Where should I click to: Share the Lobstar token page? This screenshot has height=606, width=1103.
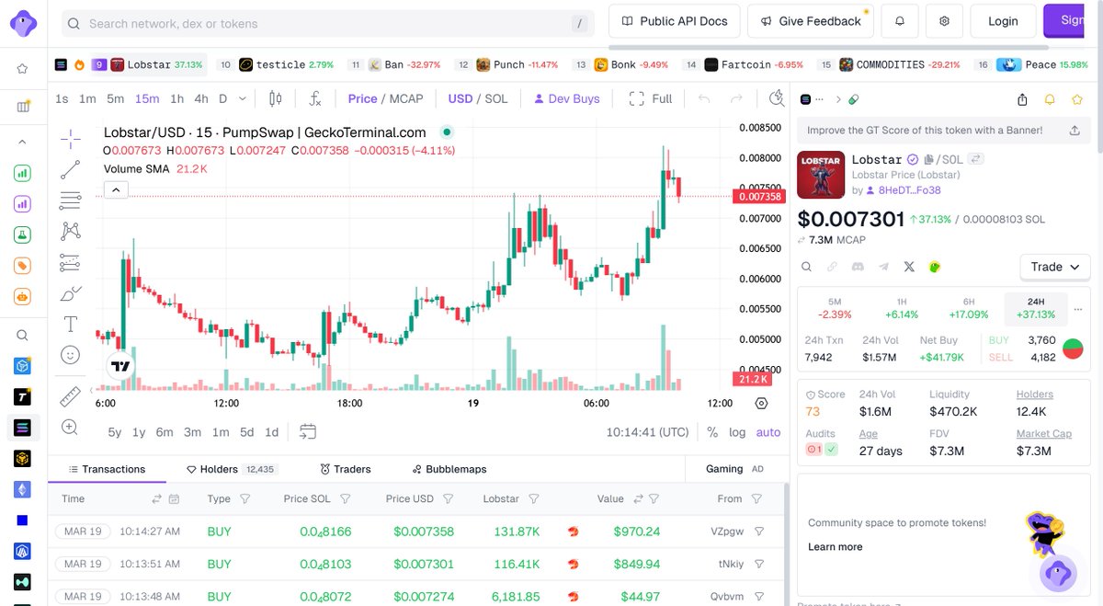[x=1023, y=99]
